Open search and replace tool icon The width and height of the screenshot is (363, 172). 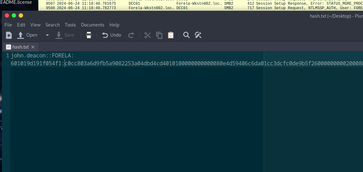point(198,35)
